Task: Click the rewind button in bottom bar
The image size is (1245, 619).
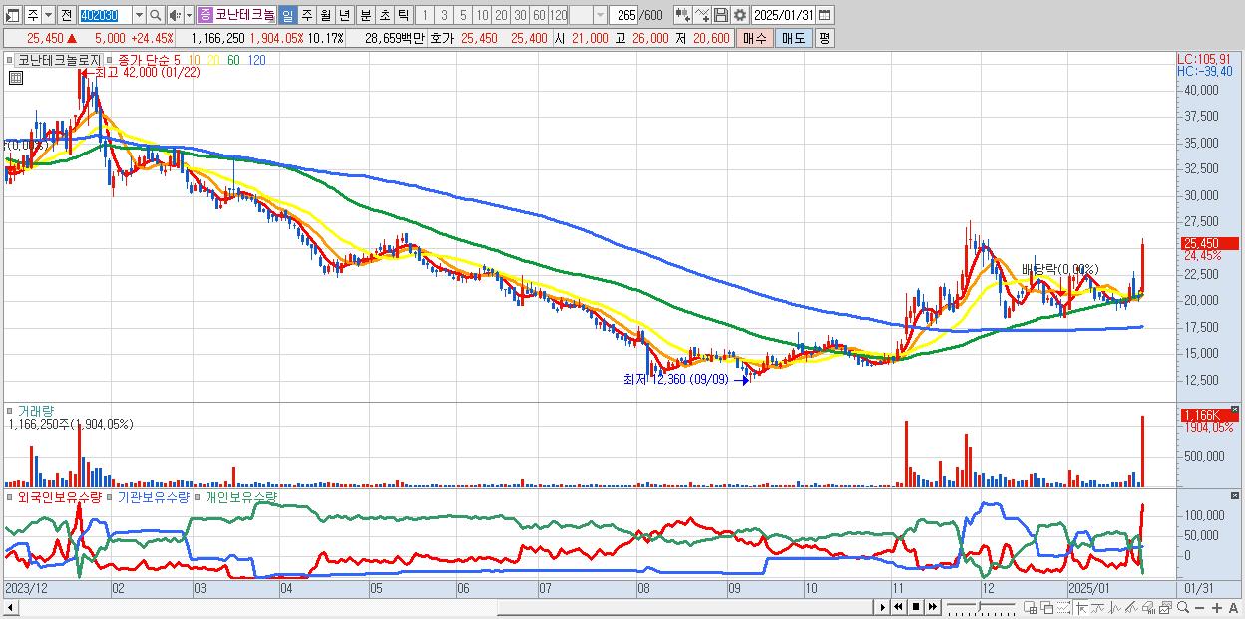Action: click(x=898, y=607)
